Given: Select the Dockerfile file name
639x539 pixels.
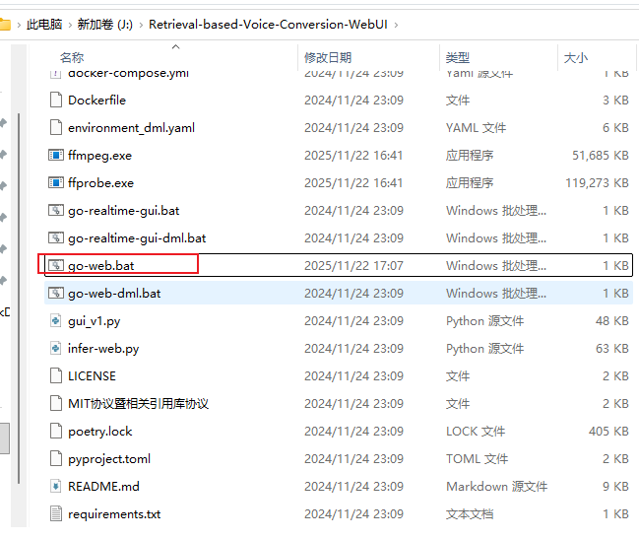Looking at the screenshot, I should pyautogui.click(x=97, y=101).
